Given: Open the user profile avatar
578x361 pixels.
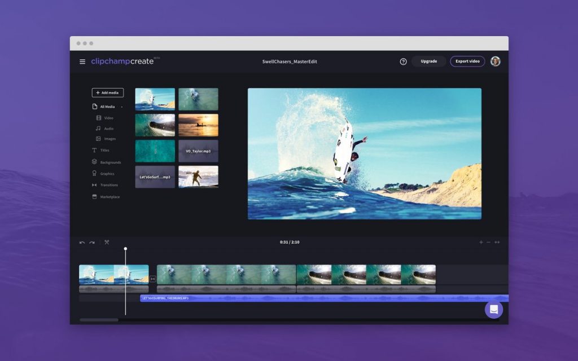Looking at the screenshot, I should tap(495, 61).
